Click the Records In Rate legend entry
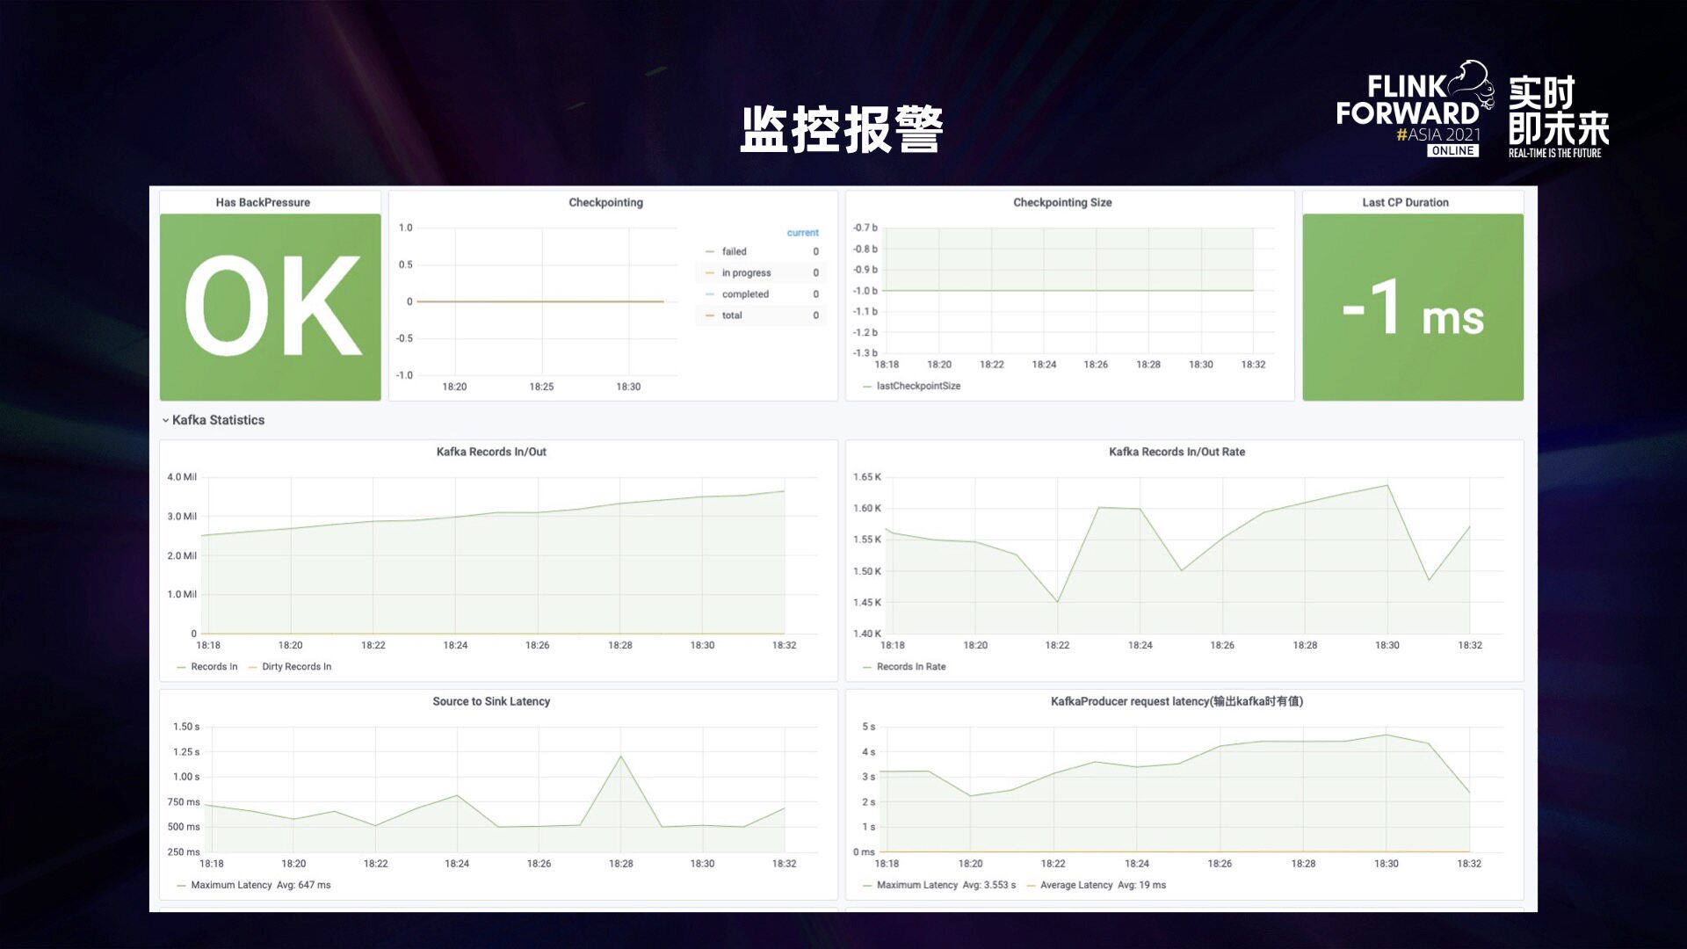This screenshot has width=1687, height=949. [910, 667]
